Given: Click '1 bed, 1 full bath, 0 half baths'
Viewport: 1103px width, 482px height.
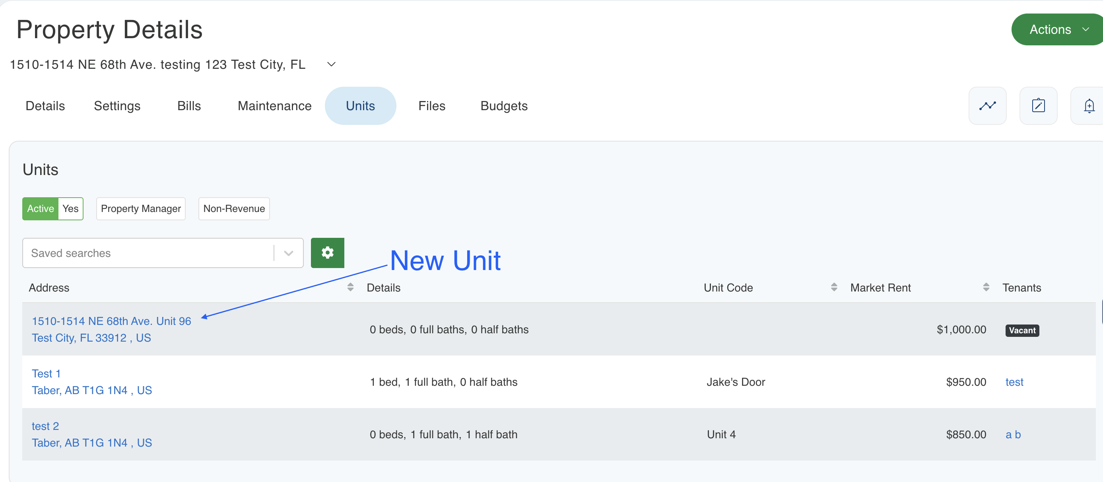Looking at the screenshot, I should pos(444,382).
